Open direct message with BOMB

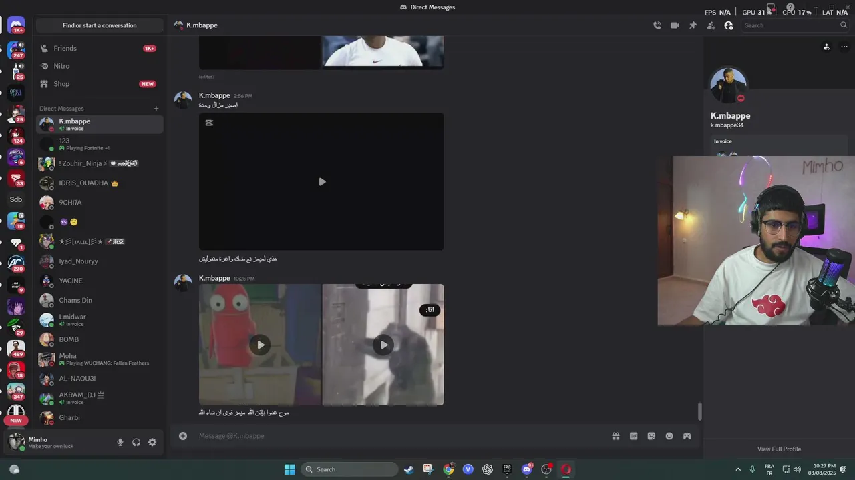(x=100, y=339)
